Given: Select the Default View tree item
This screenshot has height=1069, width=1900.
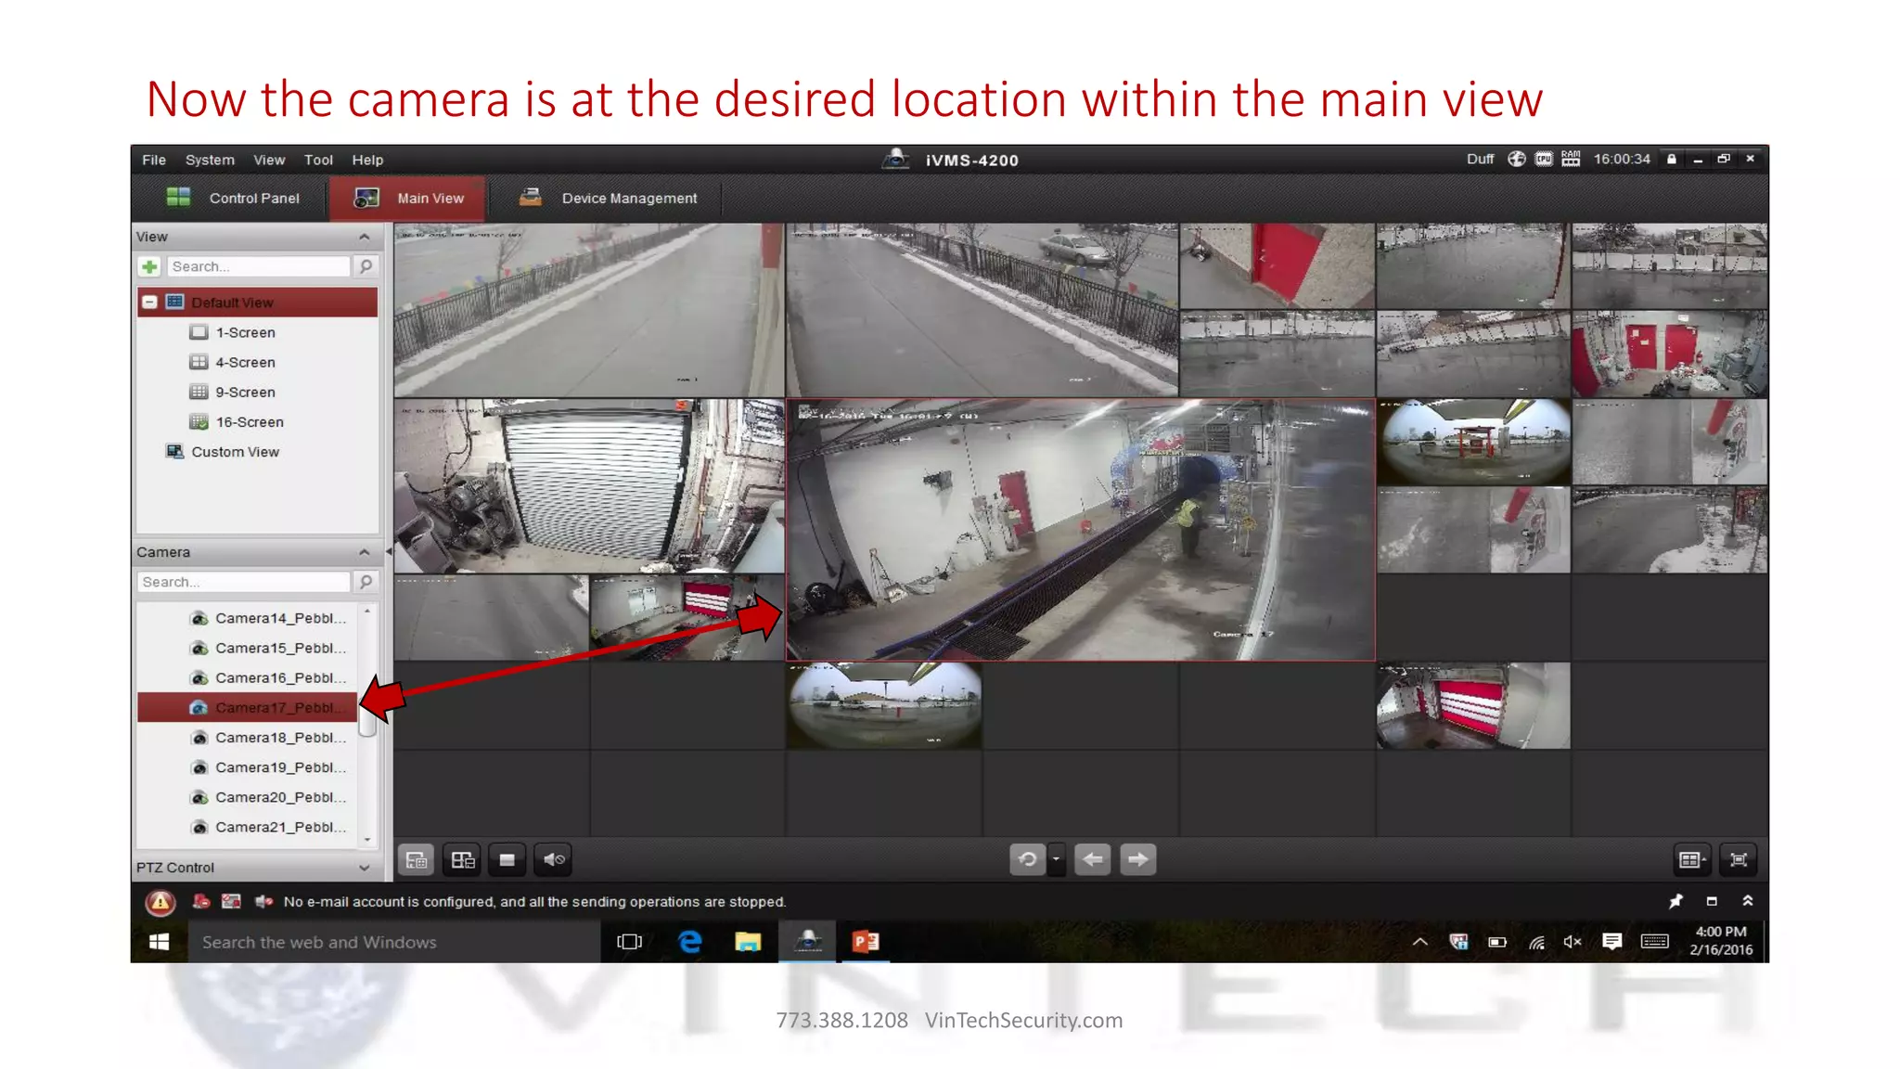Looking at the screenshot, I should click(258, 303).
